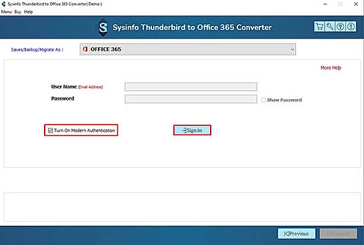Open the info about icon
The width and height of the screenshot is (364, 245).
(x=351, y=27)
